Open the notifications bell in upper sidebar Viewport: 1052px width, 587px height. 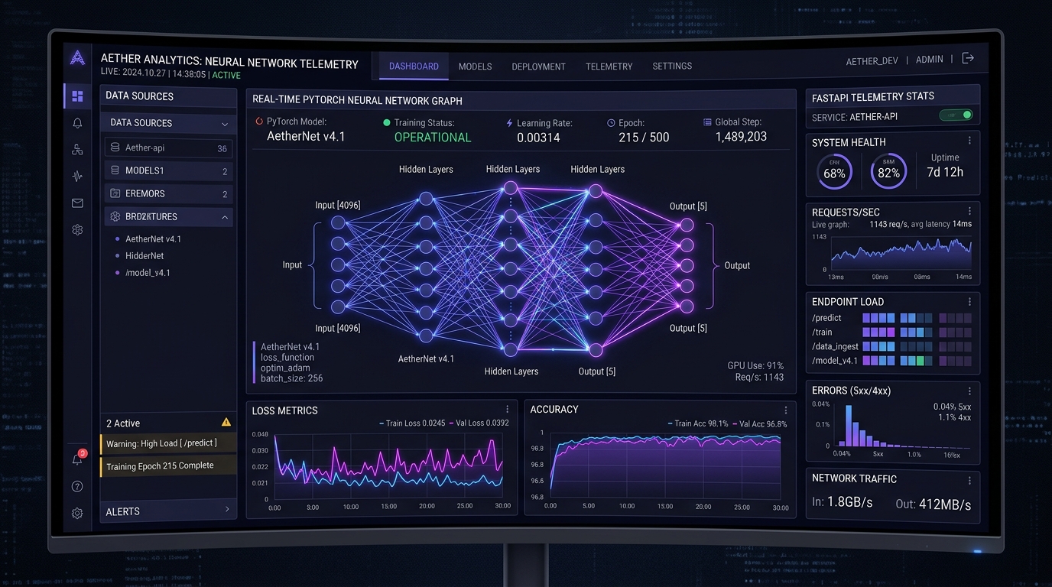pyautogui.click(x=77, y=123)
